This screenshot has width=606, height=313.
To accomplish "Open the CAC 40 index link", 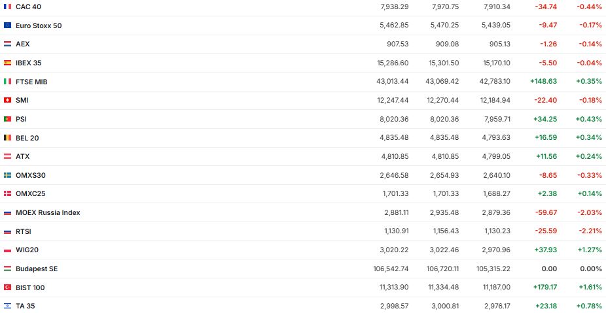I will [27, 7].
